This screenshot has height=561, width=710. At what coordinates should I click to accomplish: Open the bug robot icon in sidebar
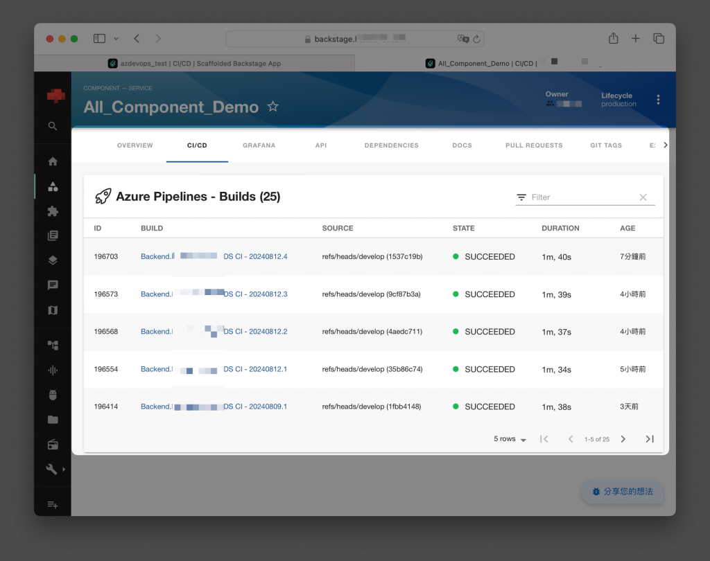coord(53,395)
